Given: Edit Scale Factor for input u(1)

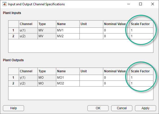Looking at the screenshot, I should [141, 30].
